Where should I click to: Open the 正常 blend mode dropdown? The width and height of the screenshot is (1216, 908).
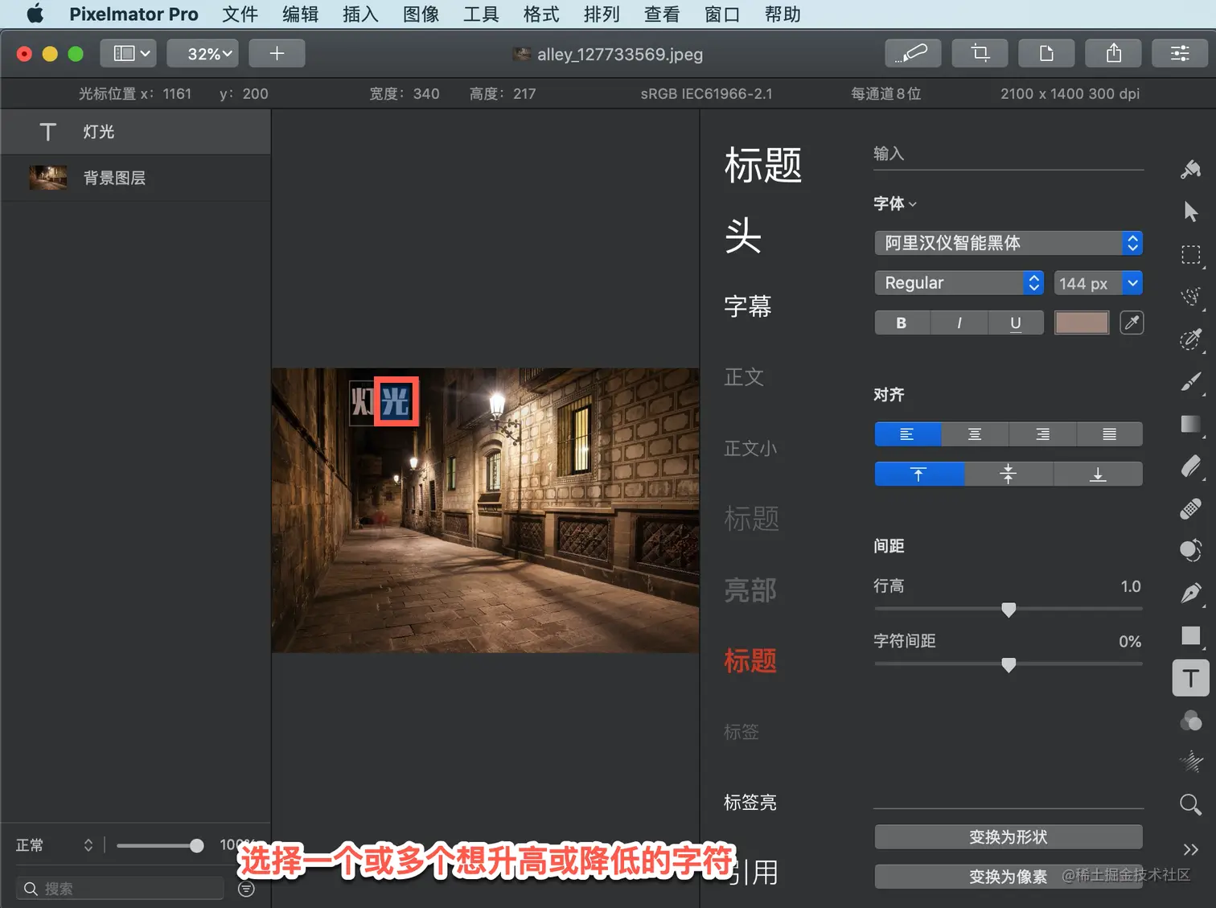(55, 845)
